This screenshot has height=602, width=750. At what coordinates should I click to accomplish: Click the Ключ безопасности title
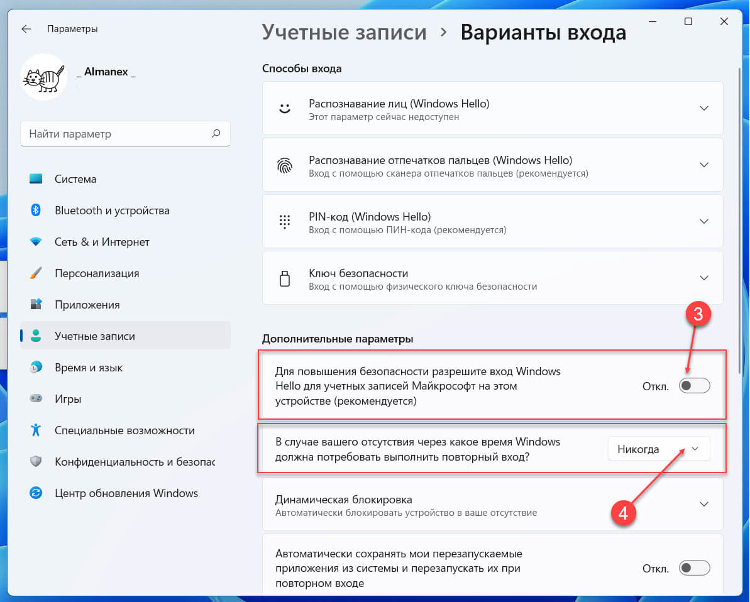click(x=358, y=273)
